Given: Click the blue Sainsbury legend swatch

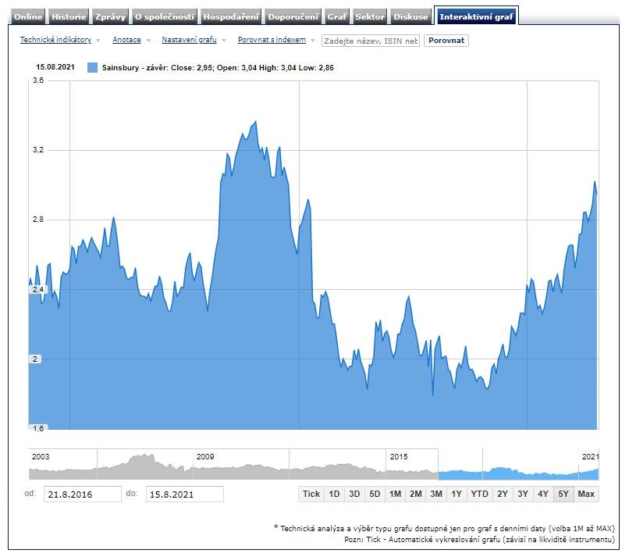Looking at the screenshot, I should (x=93, y=68).
